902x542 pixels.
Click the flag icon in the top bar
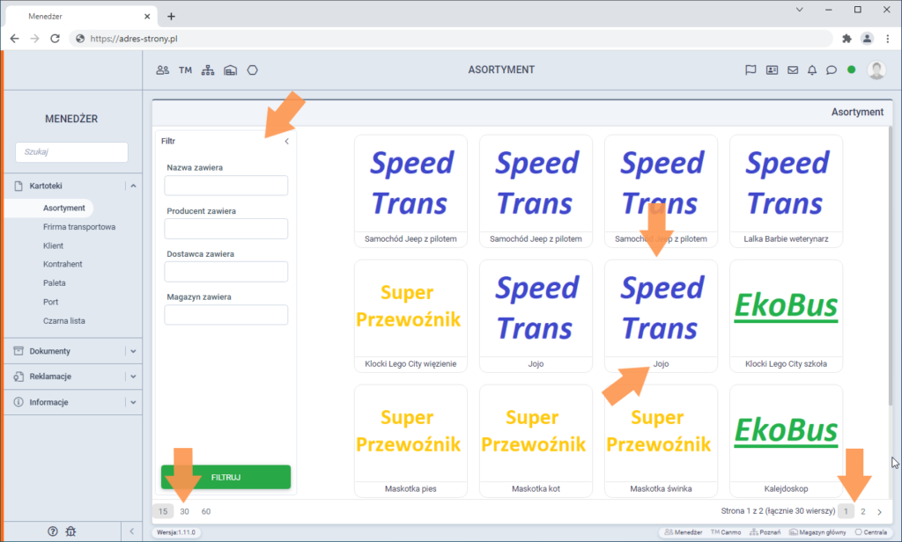click(751, 70)
